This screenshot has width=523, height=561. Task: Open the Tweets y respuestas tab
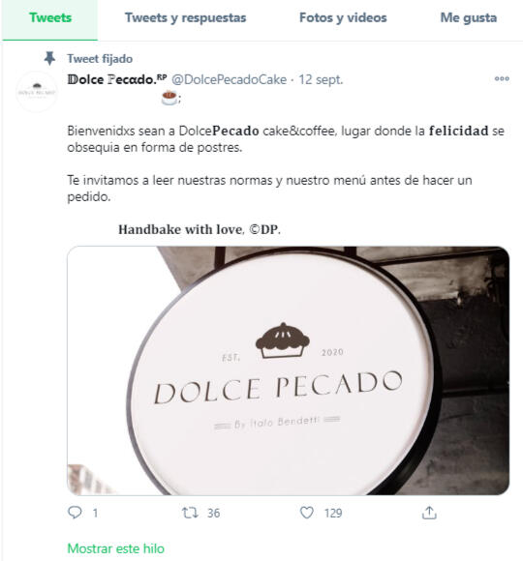pos(185,17)
